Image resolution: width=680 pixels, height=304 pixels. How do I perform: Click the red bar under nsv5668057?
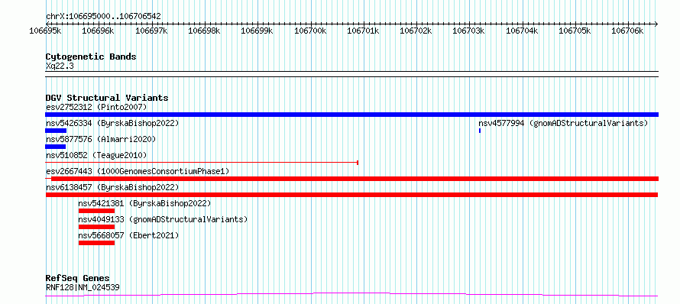(x=96, y=243)
